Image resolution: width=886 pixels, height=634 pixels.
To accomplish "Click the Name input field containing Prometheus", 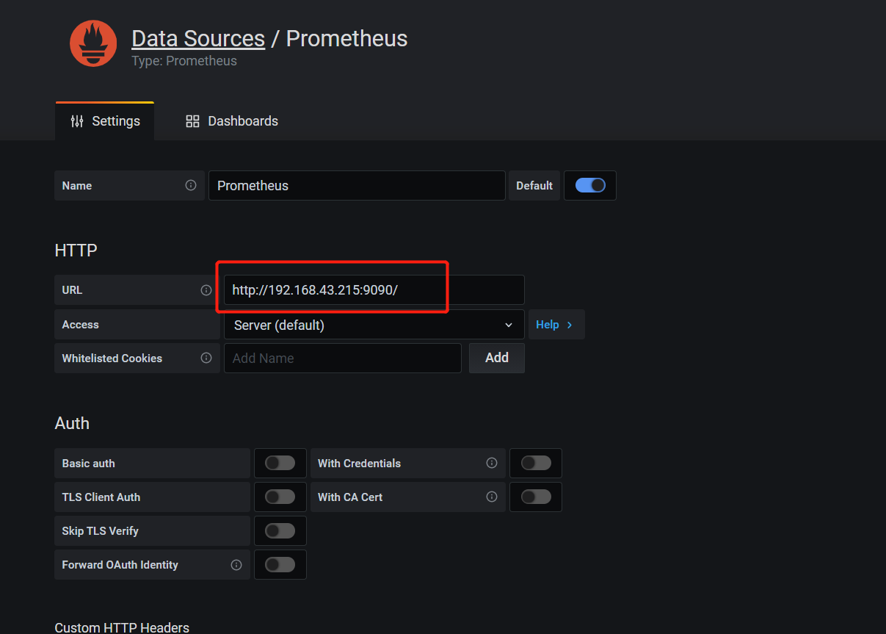I will [x=357, y=185].
